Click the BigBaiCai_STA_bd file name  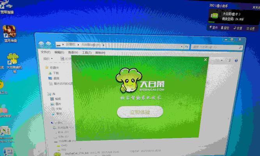[x=77, y=153]
